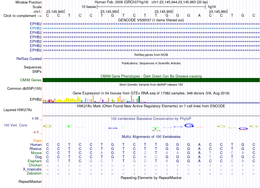Click the 'Click to complement -->' label
This screenshot has height=188, width=260.
tap(22, 16)
